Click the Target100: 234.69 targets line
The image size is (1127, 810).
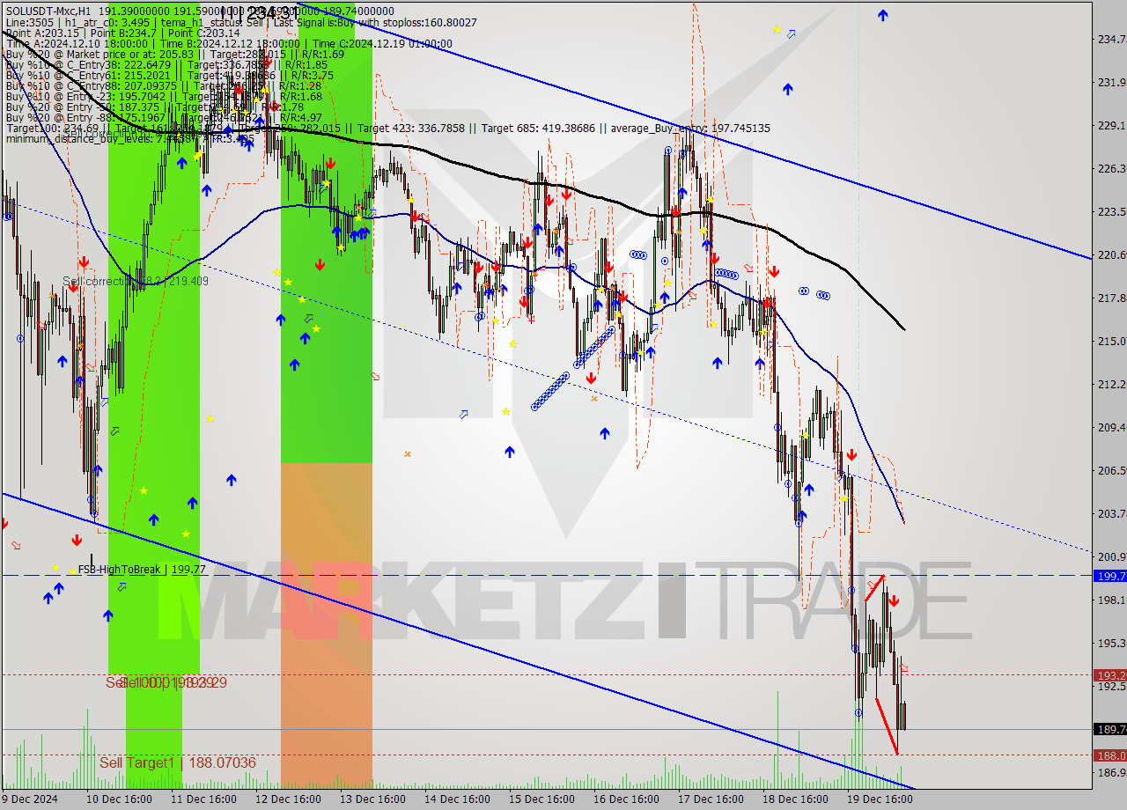pyautogui.click(x=387, y=128)
